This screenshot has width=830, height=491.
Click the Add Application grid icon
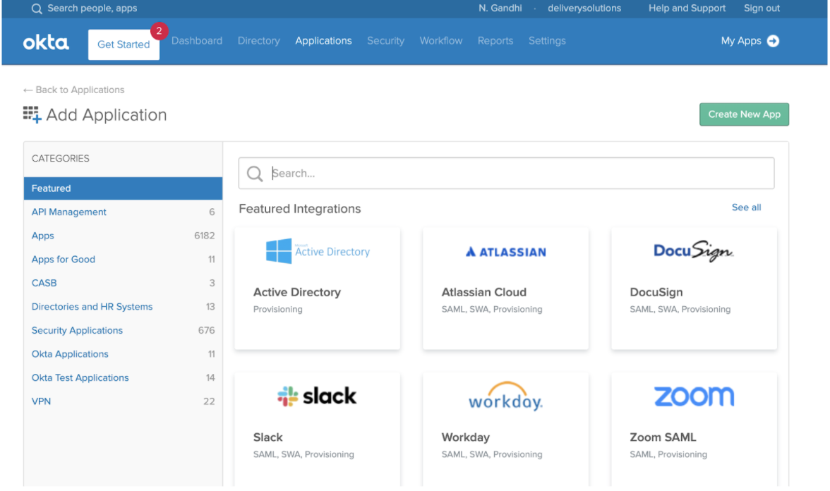point(32,114)
